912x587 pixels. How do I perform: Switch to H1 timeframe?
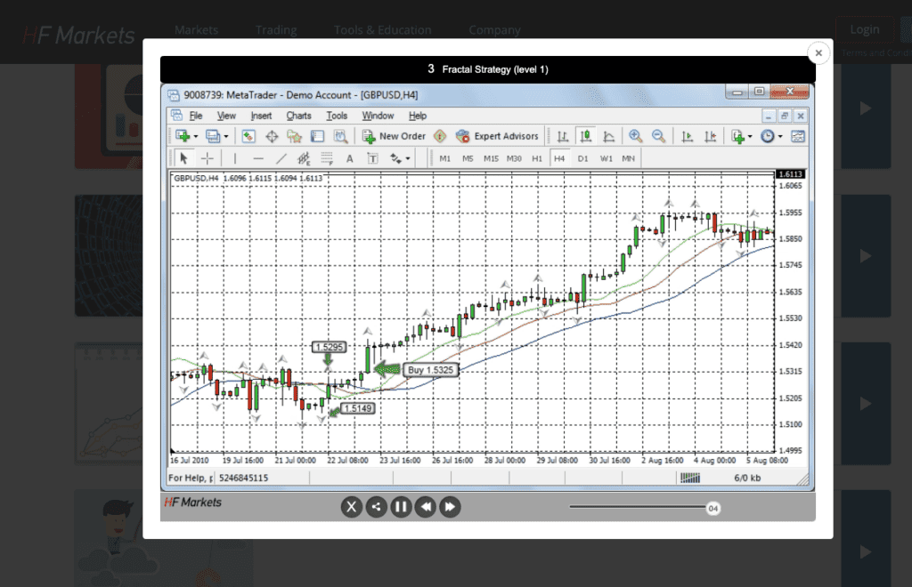click(x=537, y=158)
